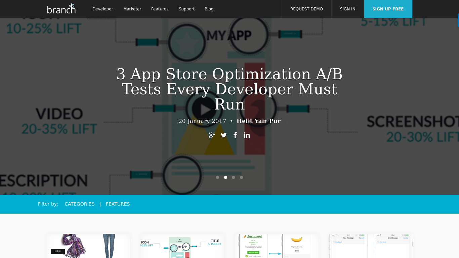Open the FEATURES filter
The height and width of the screenshot is (258, 459).
coord(118,204)
